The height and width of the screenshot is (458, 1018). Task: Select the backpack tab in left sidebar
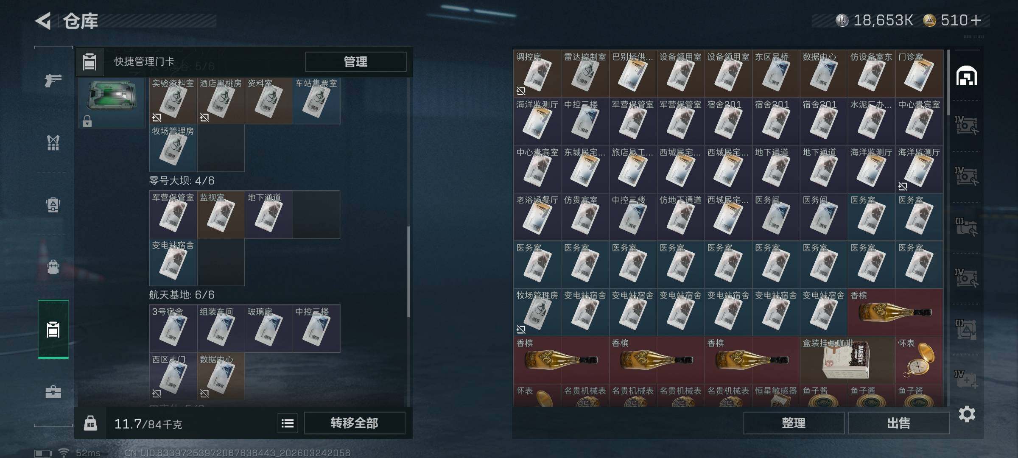coord(53,267)
